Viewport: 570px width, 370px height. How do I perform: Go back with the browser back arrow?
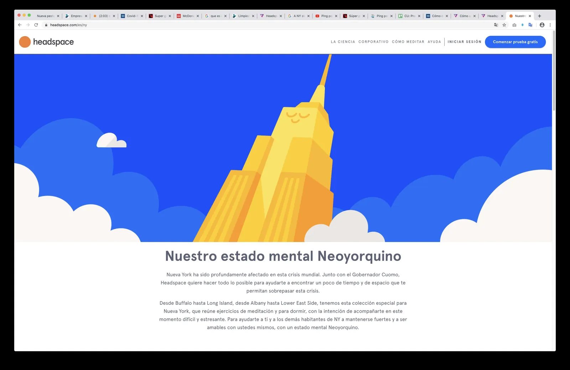click(20, 25)
